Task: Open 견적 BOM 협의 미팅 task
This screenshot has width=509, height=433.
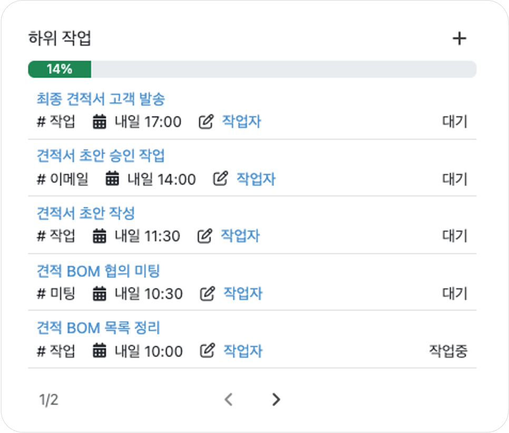Action: (x=99, y=271)
